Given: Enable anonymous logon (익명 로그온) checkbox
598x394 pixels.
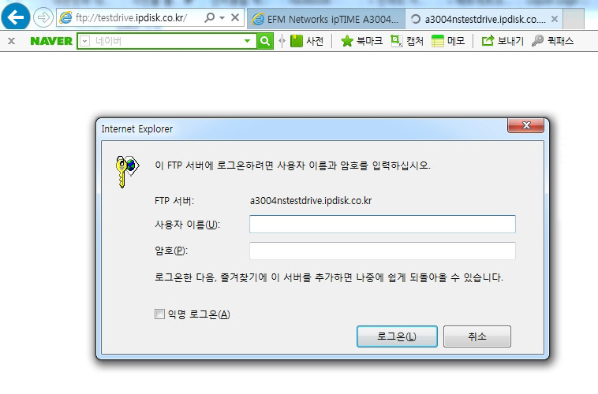Looking at the screenshot, I should pos(159,314).
